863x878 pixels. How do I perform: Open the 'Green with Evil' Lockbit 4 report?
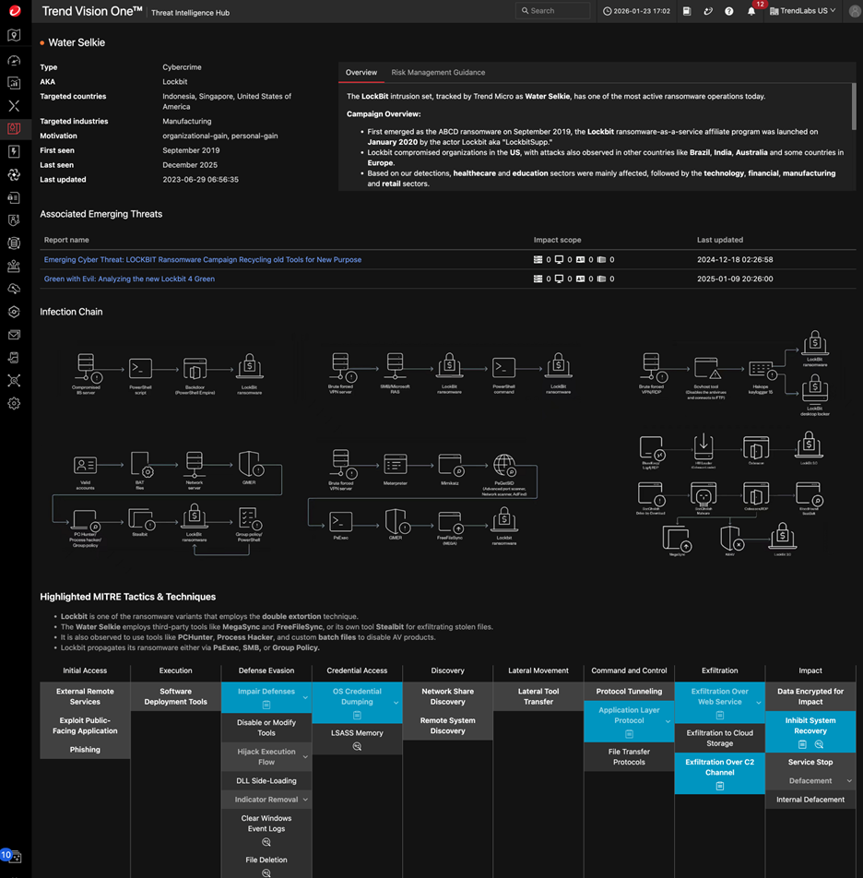click(129, 279)
